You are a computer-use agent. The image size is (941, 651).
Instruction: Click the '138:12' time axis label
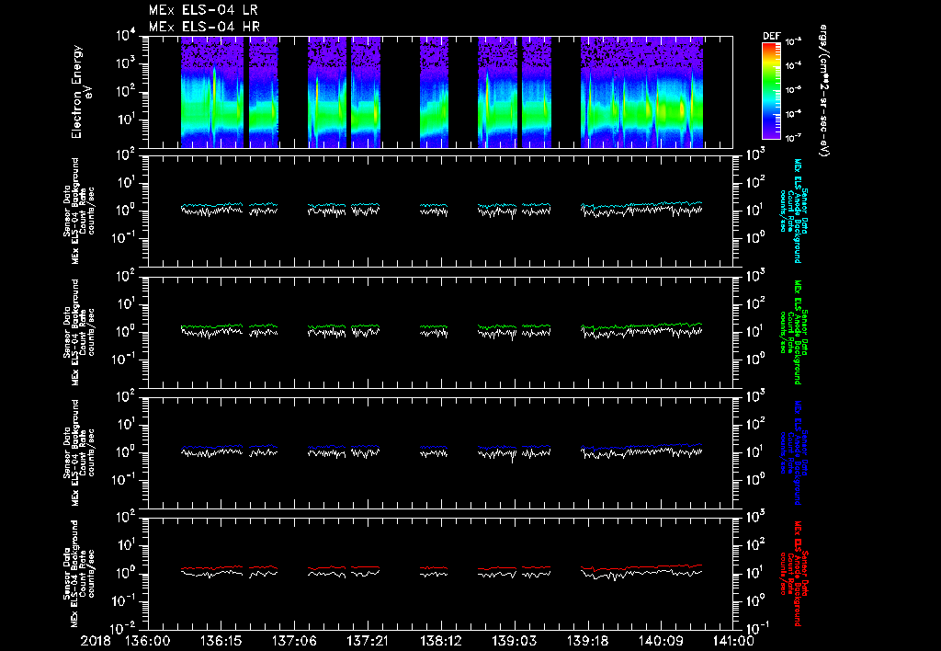(440, 642)
